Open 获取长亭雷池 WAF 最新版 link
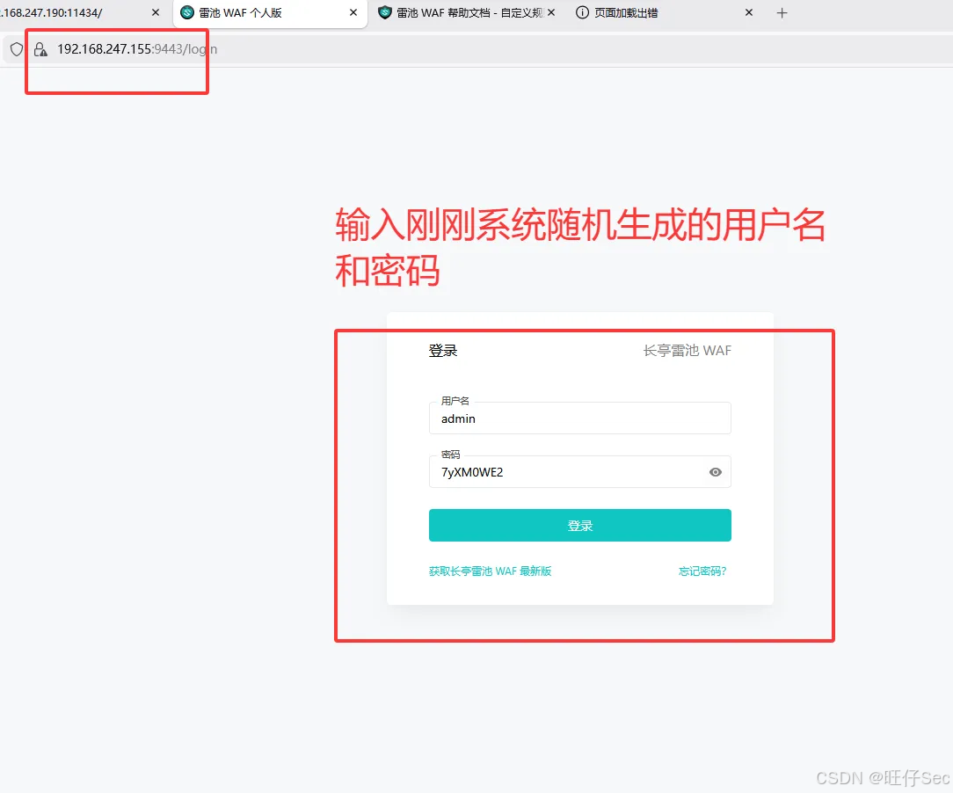Image resolution: width=953 pixels, height=793 pixels. coord(490,571)
